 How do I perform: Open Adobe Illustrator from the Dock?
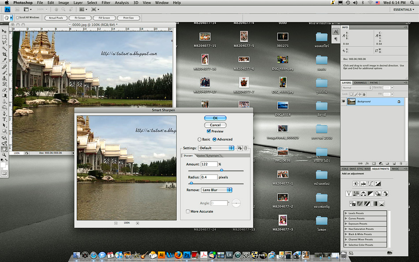pyautogui.click(x=161, y=255)
